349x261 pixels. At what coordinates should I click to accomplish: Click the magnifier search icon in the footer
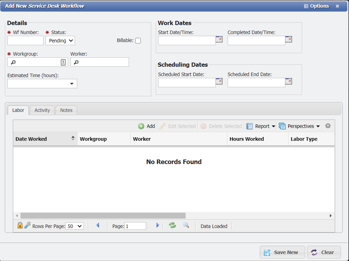186,226
